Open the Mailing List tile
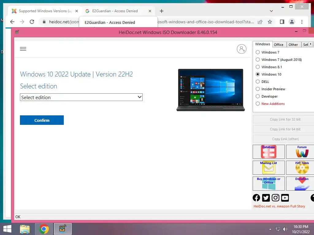Screen dimensions: 314x235 point(269,168)
